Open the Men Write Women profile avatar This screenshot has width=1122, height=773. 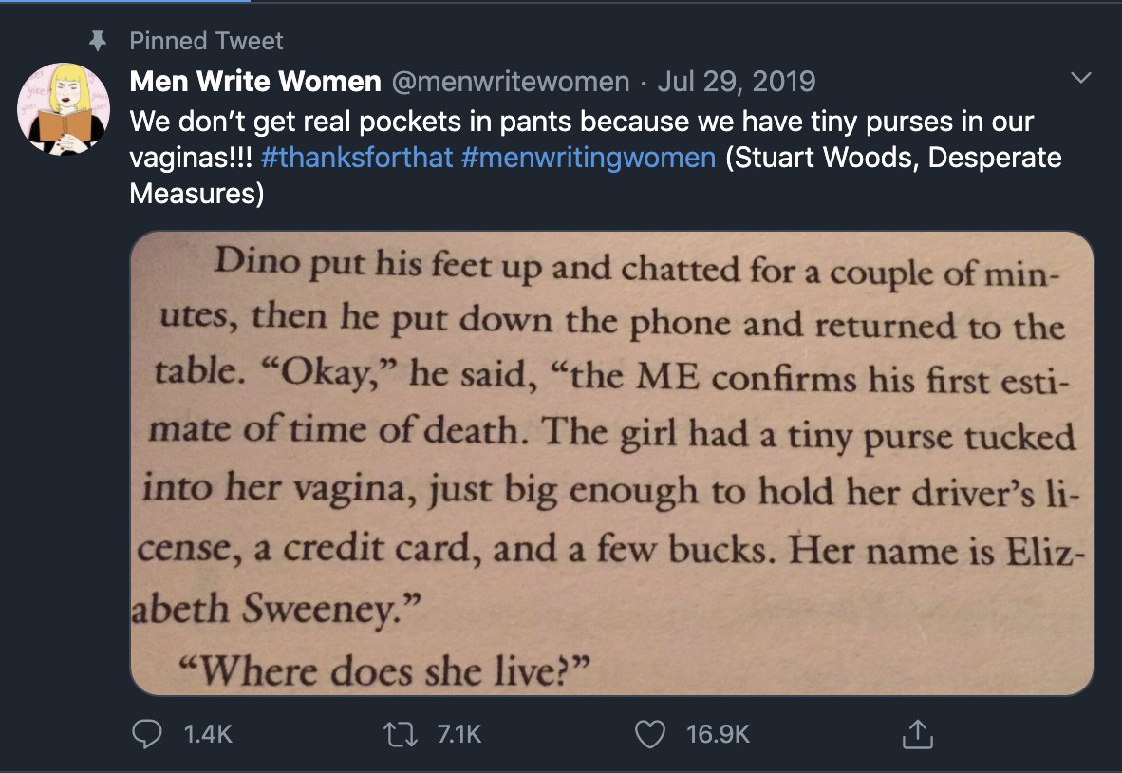pos(64,109)
